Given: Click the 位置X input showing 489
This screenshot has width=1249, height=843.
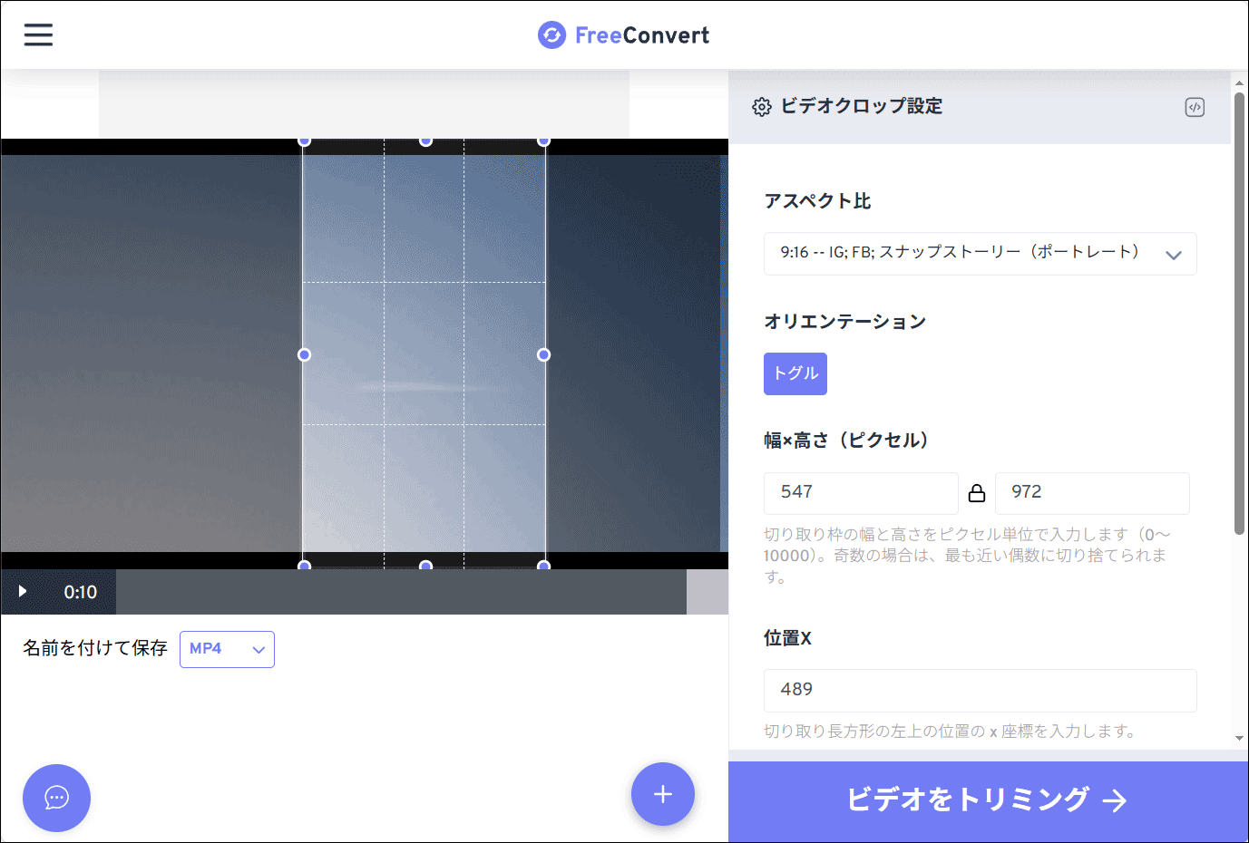Looking at the screenshot, I should (x=981, y=690).
